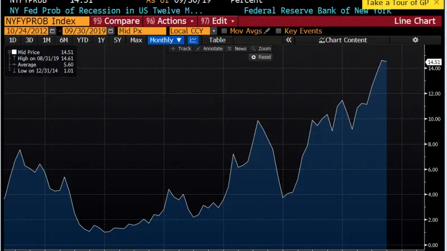Viewport: 447px width, 251px height.
Task: Open the Monthly periodicity dropdown
Action: pyautogui.click(x=165, y=40)
